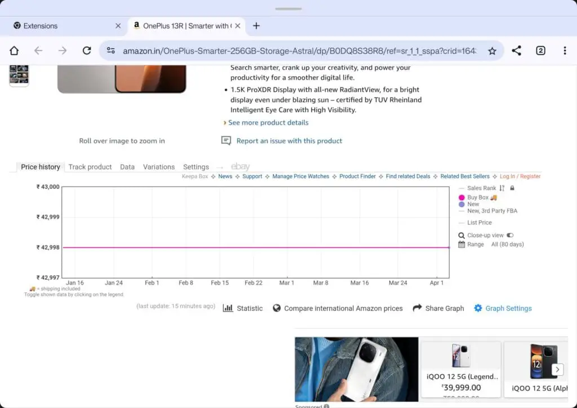Open iQOO 12 5G (Legend) product card

(461, 369)
